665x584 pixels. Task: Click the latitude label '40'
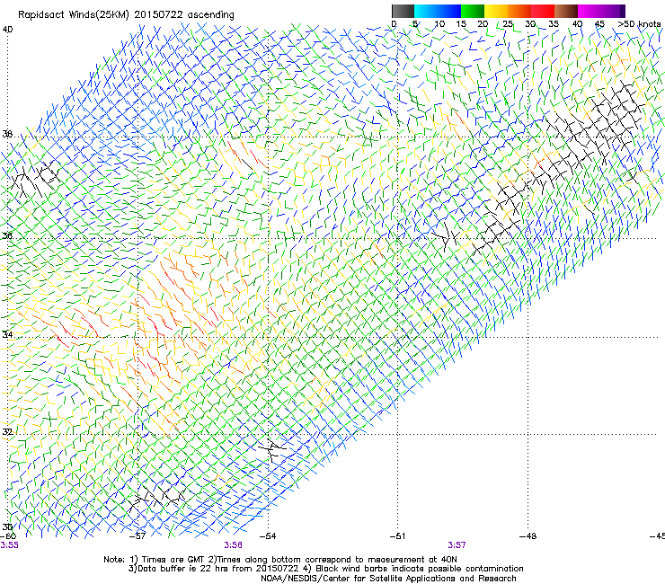(7, 30)
